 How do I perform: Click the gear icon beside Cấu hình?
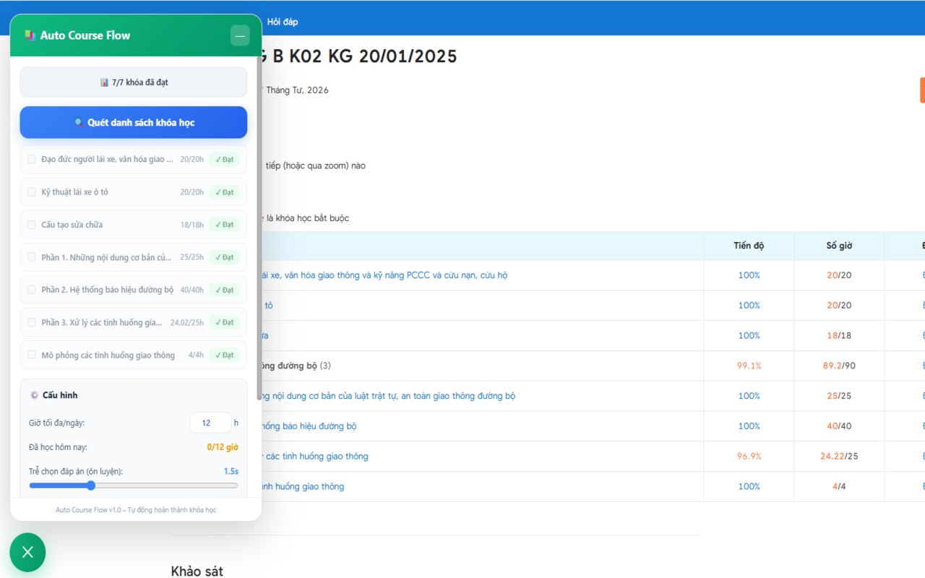click(34, 395)
